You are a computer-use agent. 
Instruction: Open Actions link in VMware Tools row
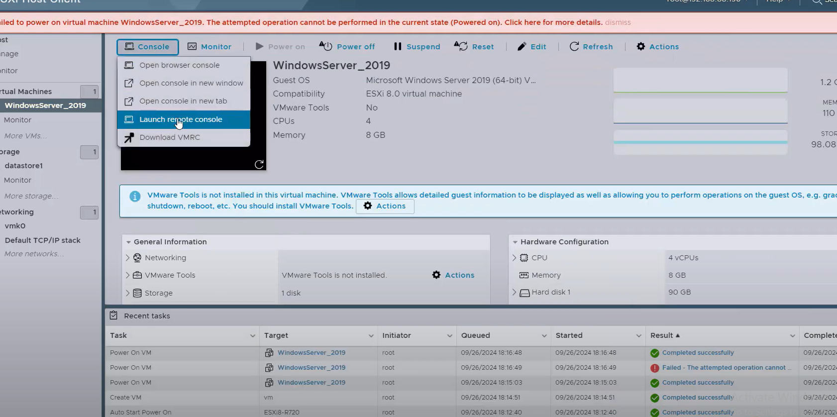click(453, 275)
